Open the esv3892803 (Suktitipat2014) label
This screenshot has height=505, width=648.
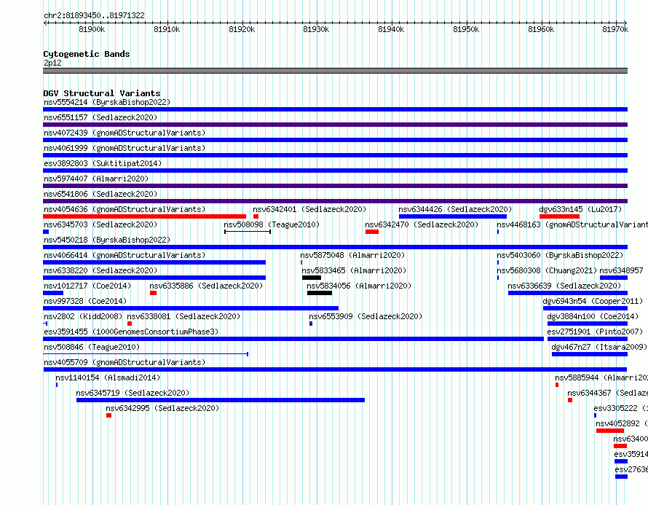(103, 163)
